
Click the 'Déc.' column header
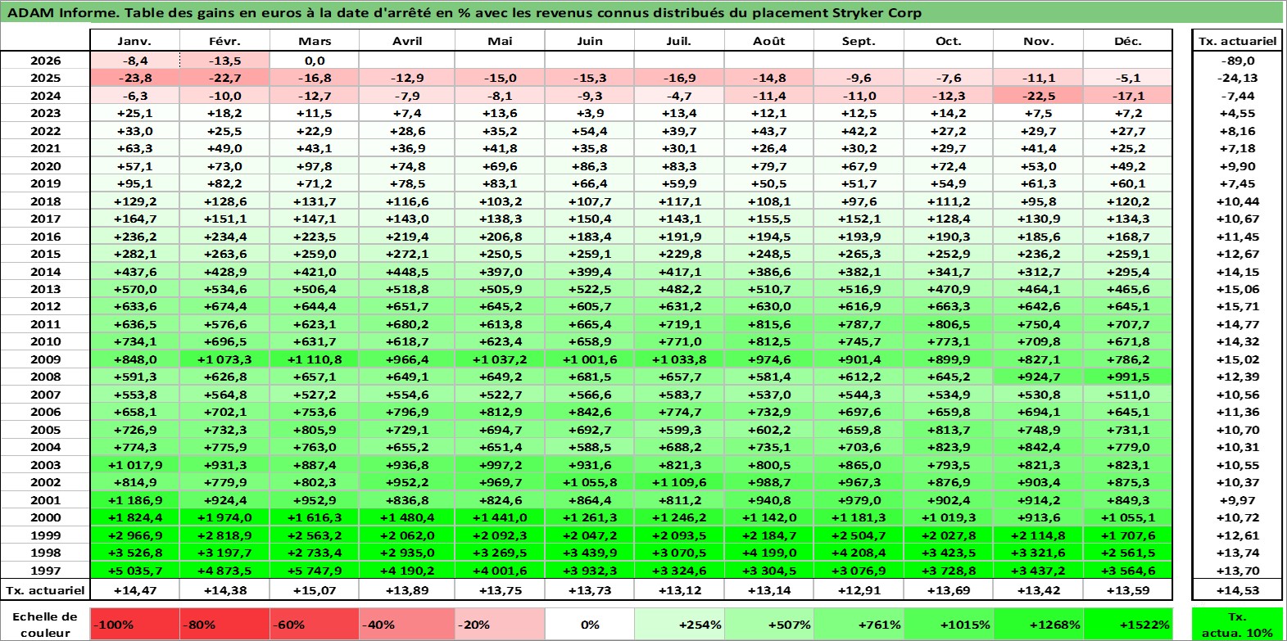coord(1128,41)
